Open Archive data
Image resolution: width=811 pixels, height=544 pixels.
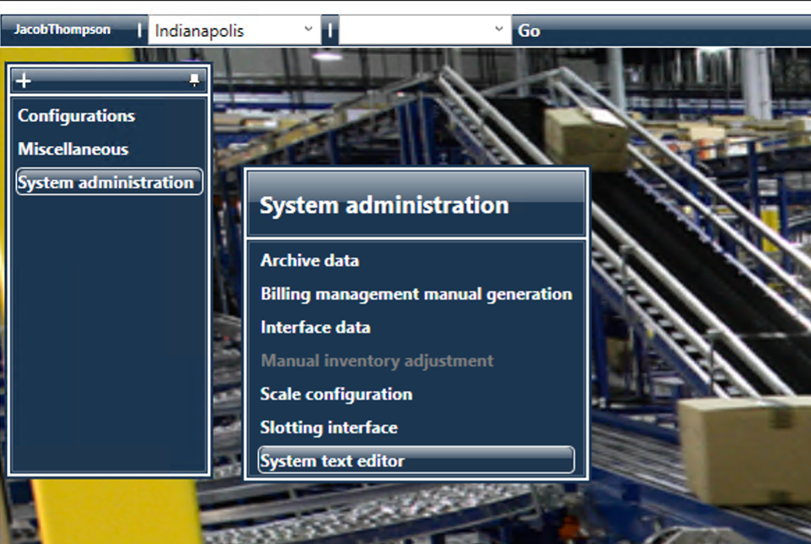[309, 260]
